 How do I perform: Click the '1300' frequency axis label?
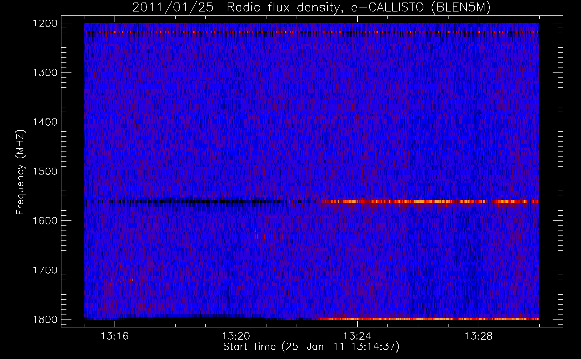coord(45,73)
